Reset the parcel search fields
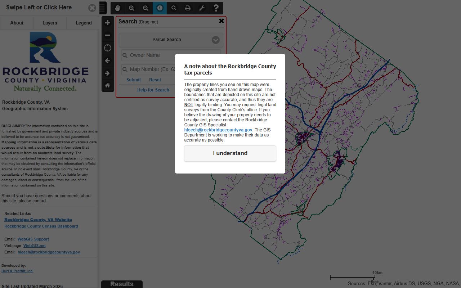This screenshot has width=461, height=288. pos(155,80)
